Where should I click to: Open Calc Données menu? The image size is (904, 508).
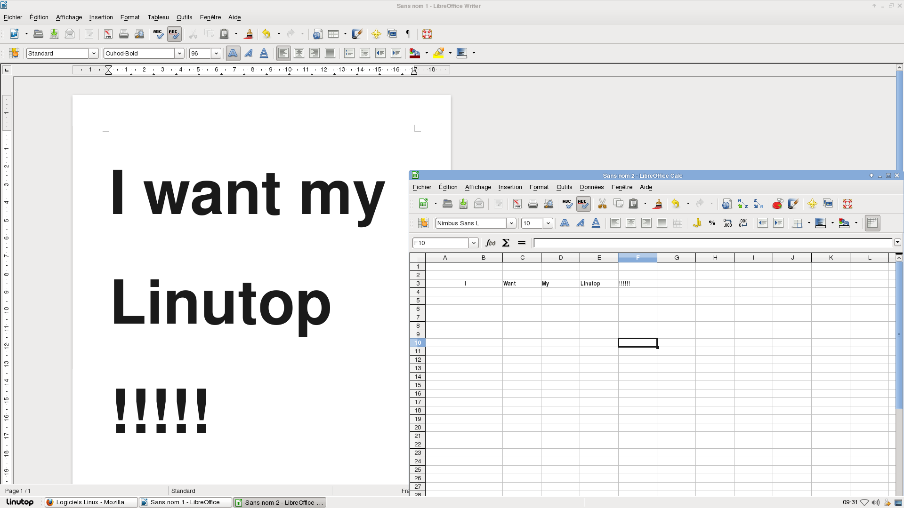click(x=592, y=187)
